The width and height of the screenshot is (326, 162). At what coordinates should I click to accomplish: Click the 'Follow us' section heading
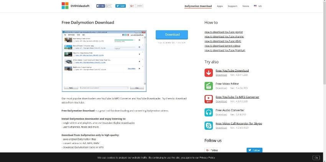click(213, 141)
